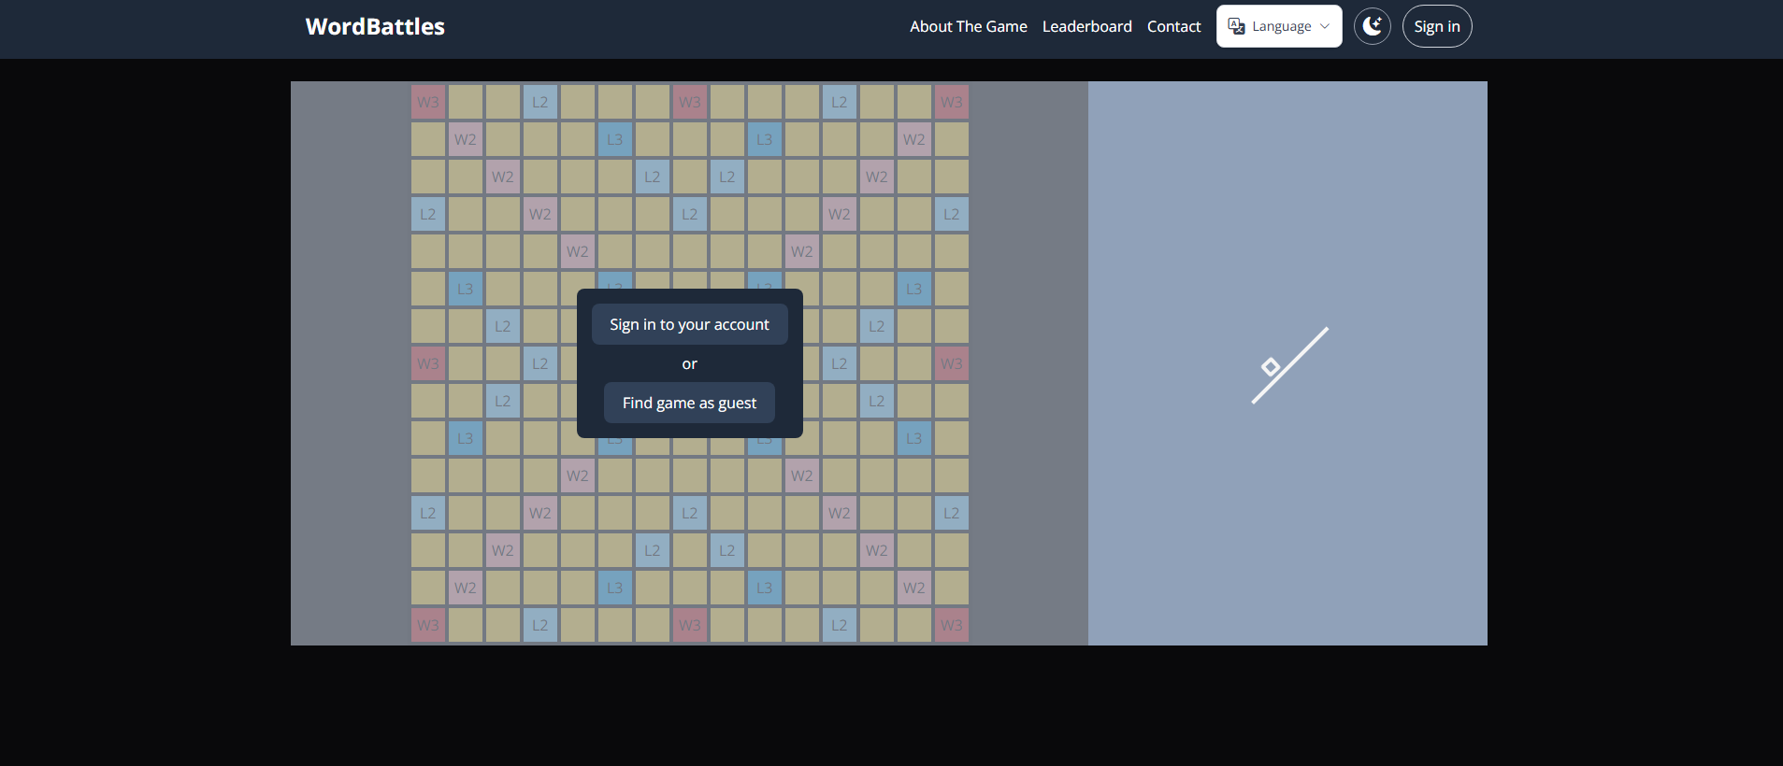Select the bottom-right corner W3 tile

tap(951, 625)
